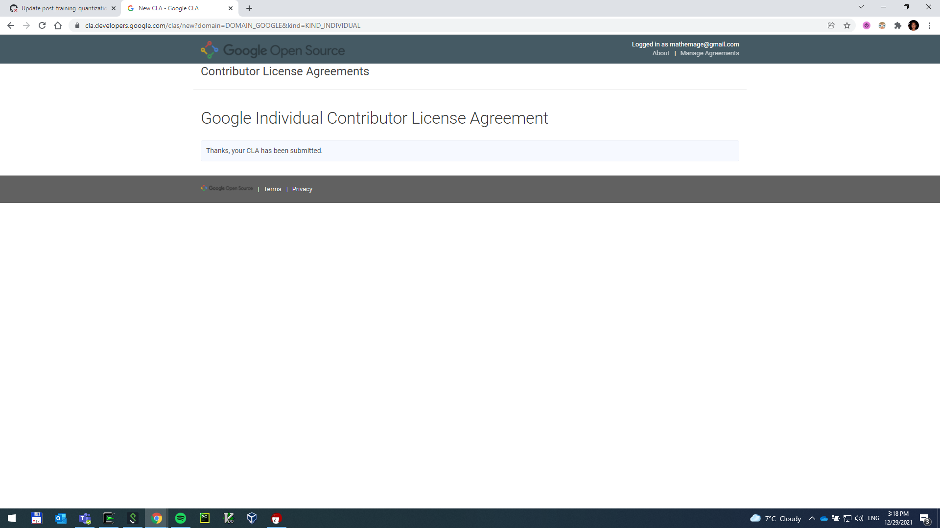View site information via the lock icon
Screen dimensions: 940x528
point(77,25)
